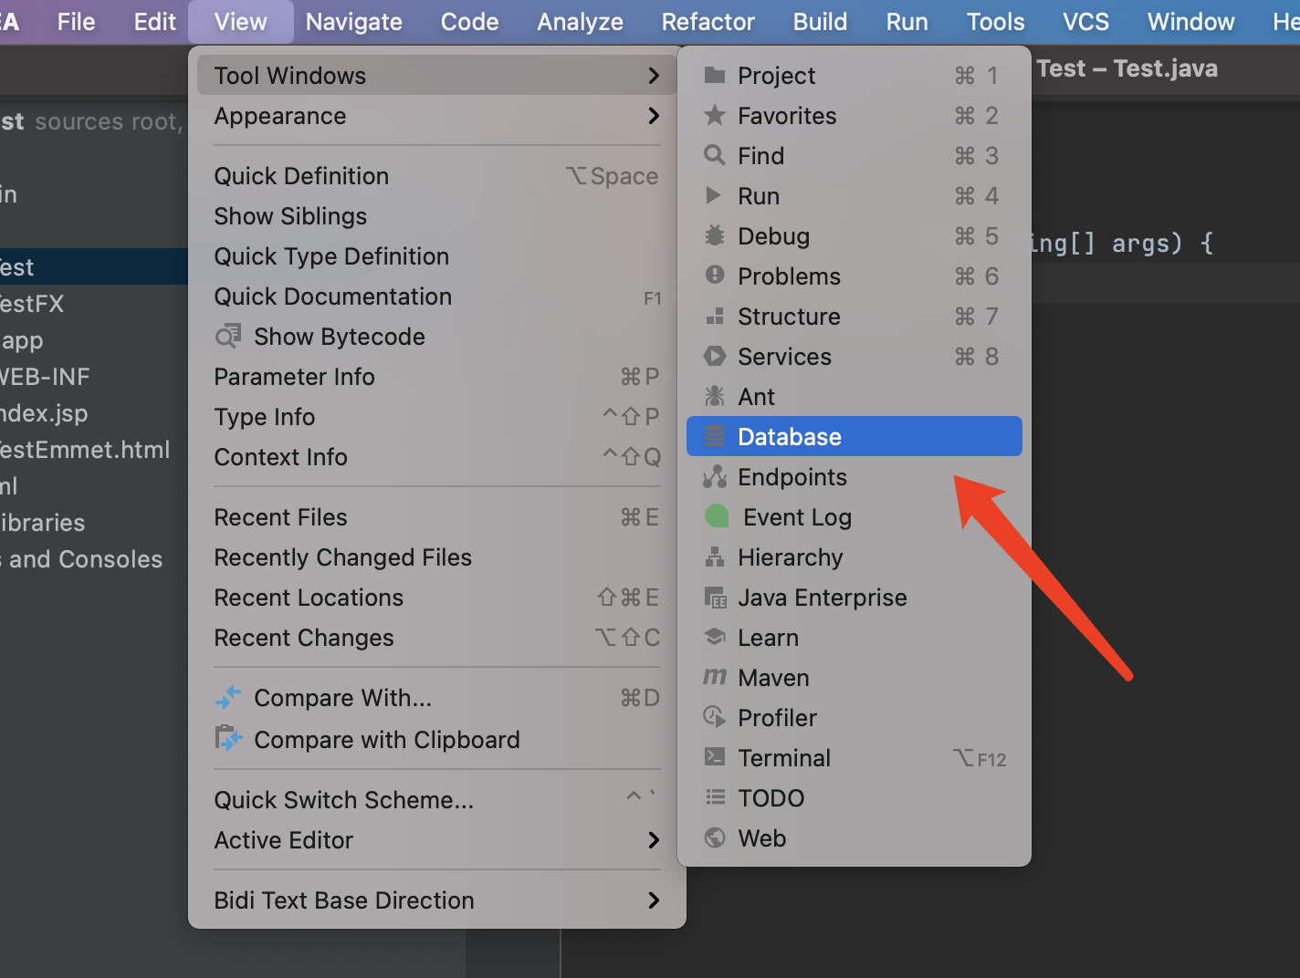Image resolution: width=1300 pixels, height=978 pixels.
Task: Click the Ant icon
Action: coord(715,396)
